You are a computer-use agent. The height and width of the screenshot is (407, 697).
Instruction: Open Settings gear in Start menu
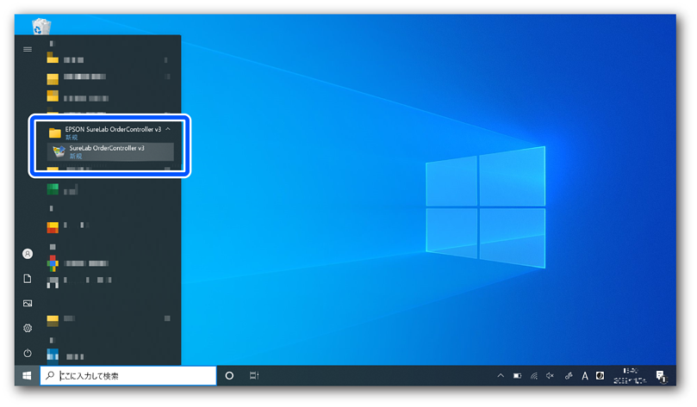(x=28, y=329)
